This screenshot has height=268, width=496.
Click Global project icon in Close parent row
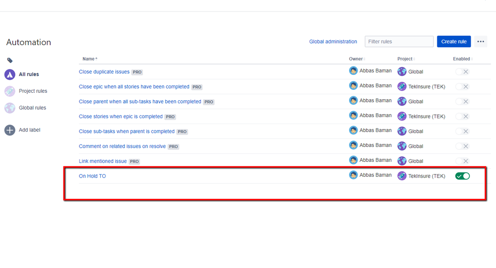click(402, 101)
